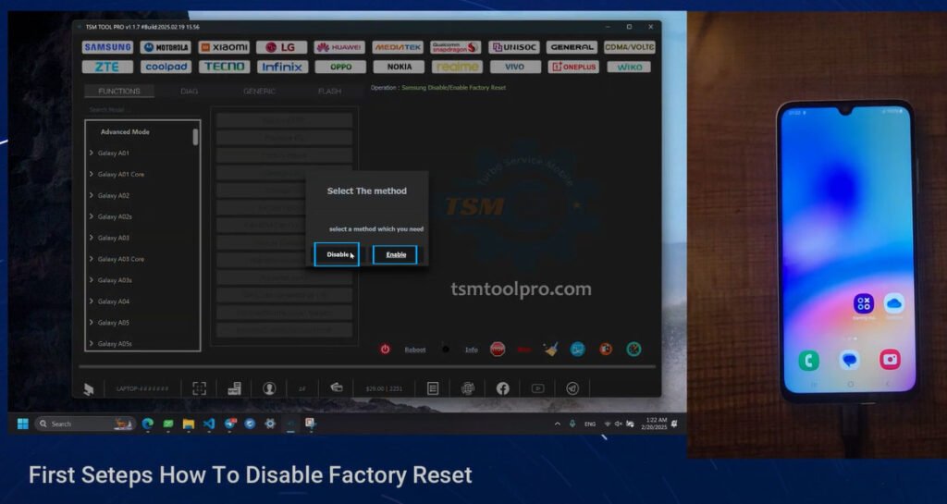Viewport: 947px width, 504px height.
Task: Click the teal circular icon
Action: [x=633, y=349]
